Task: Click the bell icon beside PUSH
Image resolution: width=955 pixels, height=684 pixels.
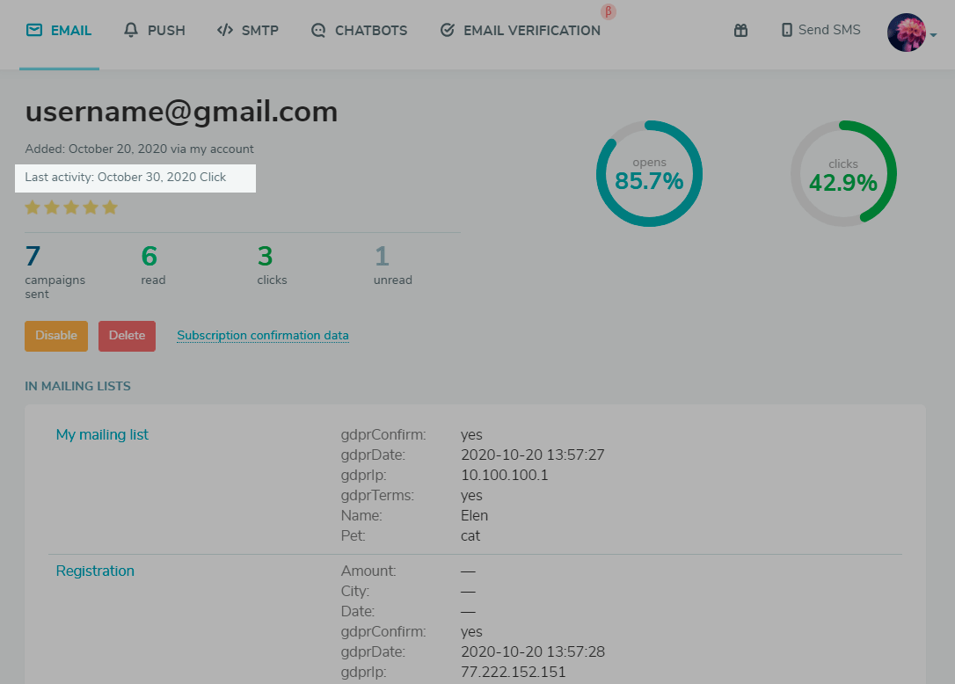Action: click(131, 30)
